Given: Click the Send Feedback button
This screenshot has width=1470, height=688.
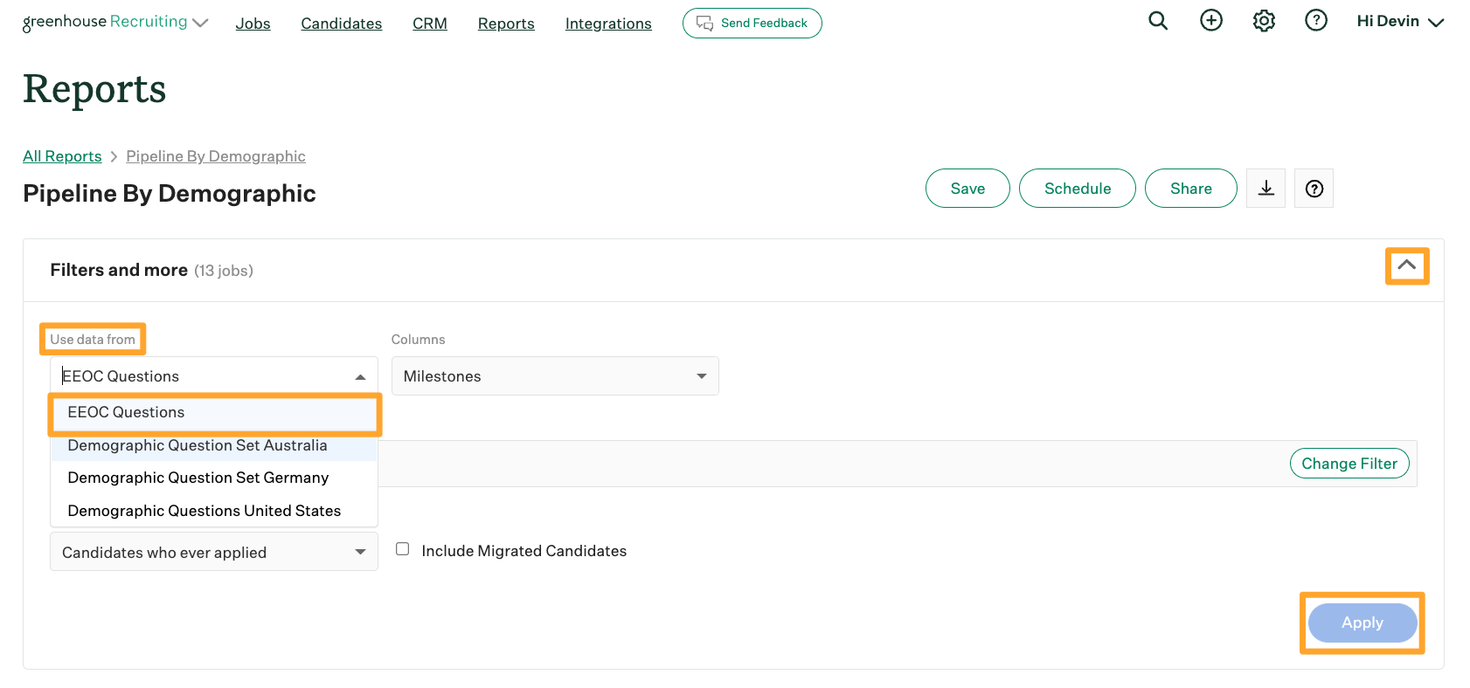Looking at the screenshot, I should (x=752, y=24).
